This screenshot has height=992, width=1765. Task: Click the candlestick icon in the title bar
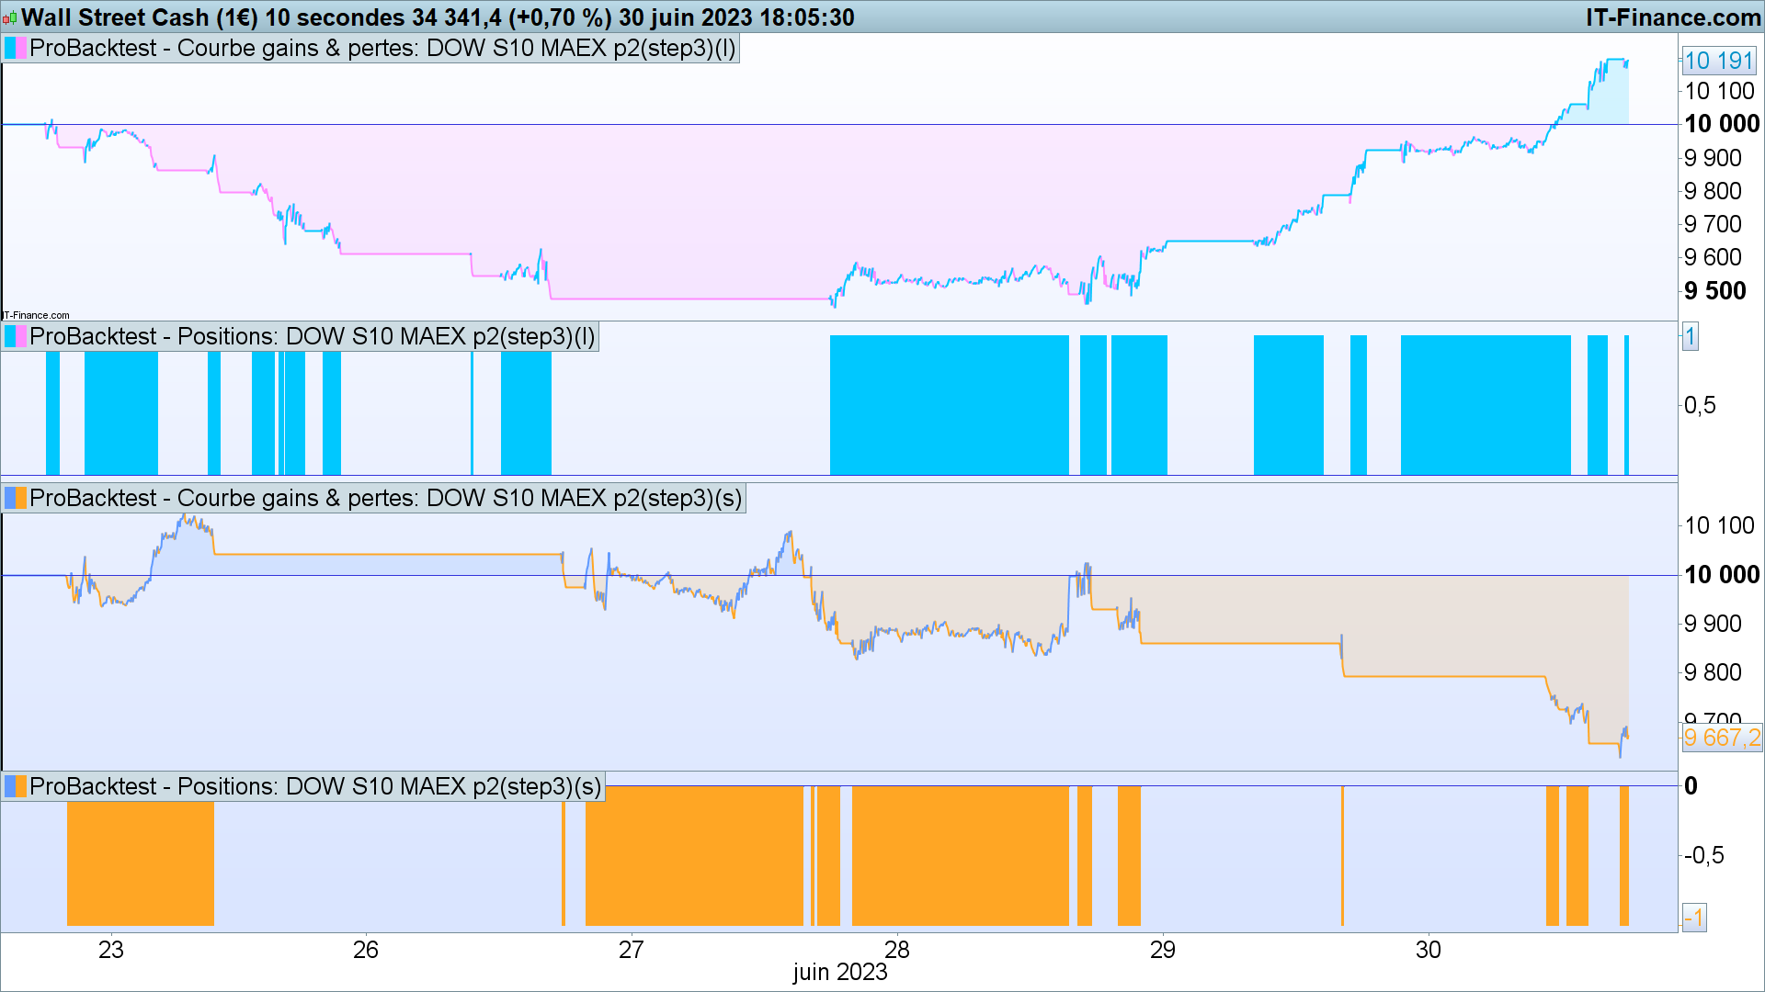10,17
